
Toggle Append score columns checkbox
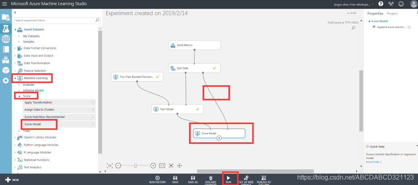[x=374, y=26]
